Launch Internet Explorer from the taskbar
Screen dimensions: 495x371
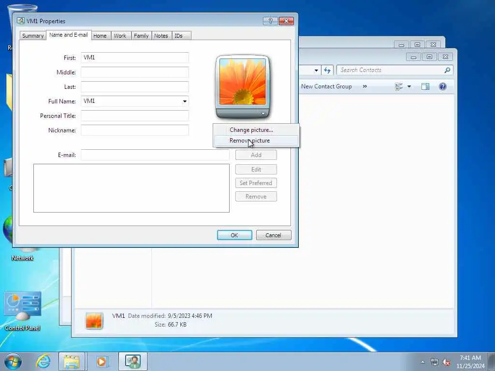tap(43, 361)
